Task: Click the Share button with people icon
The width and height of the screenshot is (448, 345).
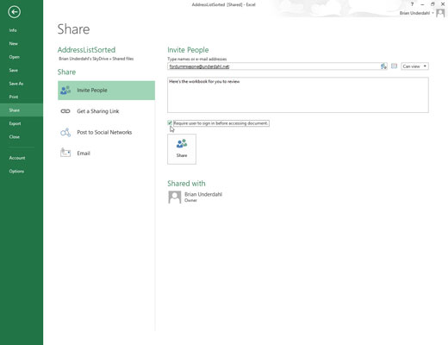Action: (x=182, y=149)
